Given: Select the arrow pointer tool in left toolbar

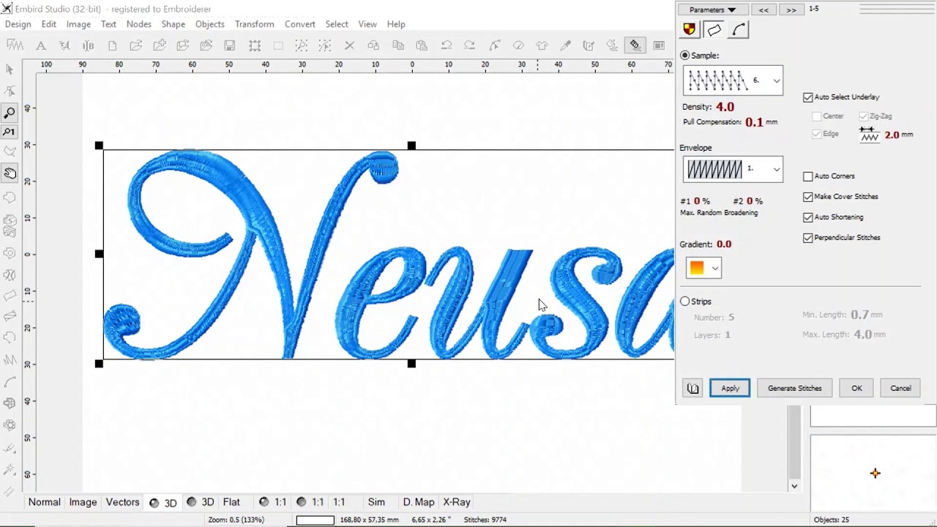Looking at the screenshot, I should [10, 69].
